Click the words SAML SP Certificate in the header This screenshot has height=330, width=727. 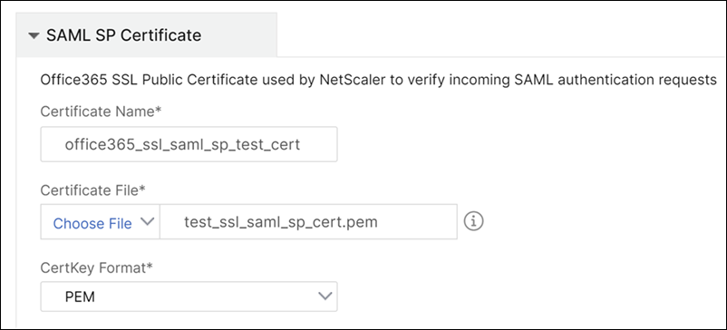tap(124, 35)
